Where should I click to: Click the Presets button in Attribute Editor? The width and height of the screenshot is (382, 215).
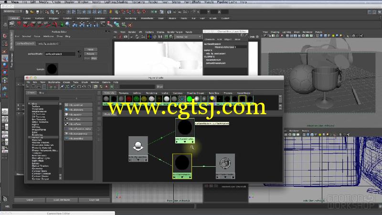(x=90, y=54)
